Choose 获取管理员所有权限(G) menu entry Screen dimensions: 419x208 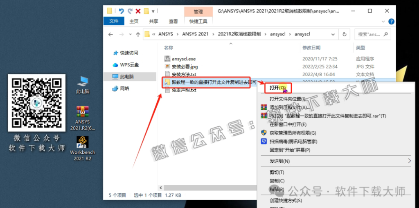click(293, 133)
